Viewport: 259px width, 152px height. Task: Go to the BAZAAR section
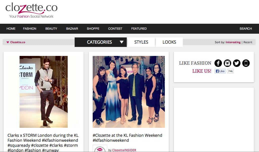tap(72, 29)
